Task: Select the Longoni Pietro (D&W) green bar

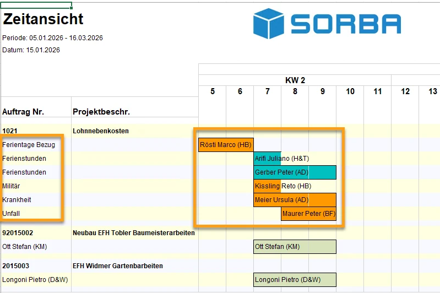Action: (x=295, y=280)
